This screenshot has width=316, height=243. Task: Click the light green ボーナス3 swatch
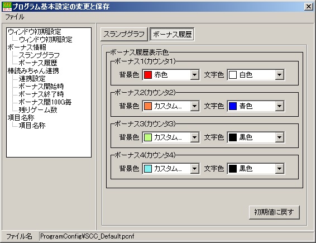coord(148,137)
